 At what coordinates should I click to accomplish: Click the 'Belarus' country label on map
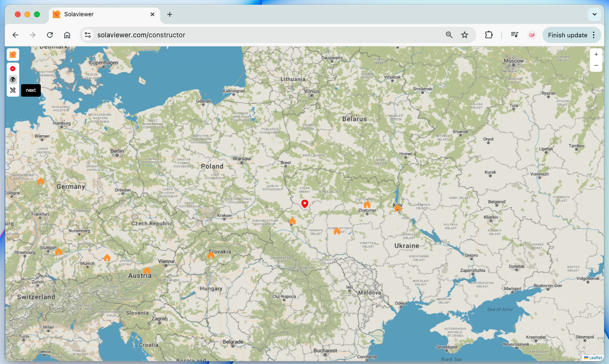[354, 119]
